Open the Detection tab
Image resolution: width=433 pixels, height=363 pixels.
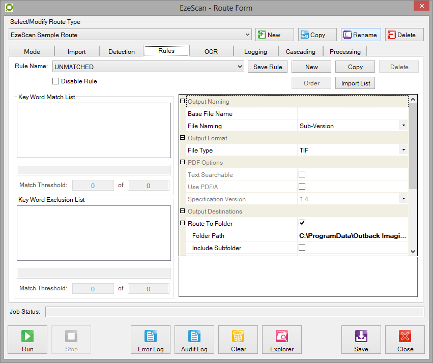[122, 51]
